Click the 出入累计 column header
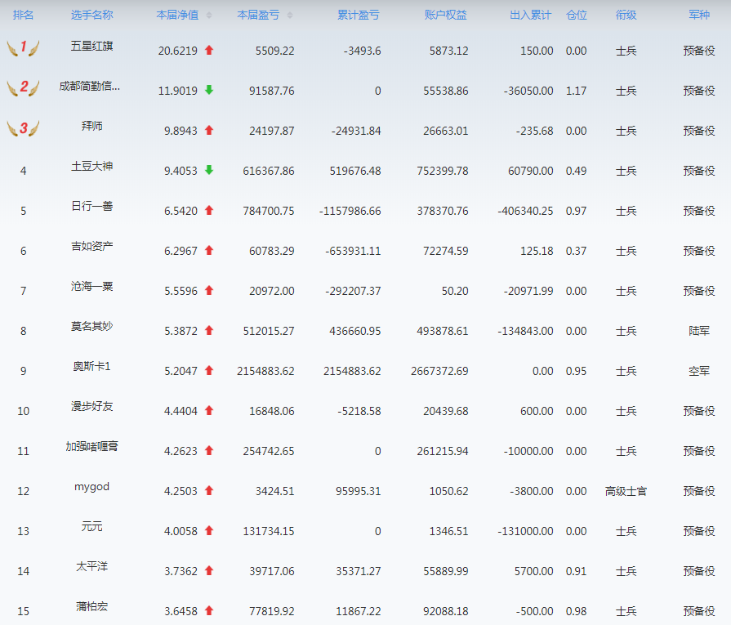The width and height of the screenshot is (731, 625). pos(531,15)
